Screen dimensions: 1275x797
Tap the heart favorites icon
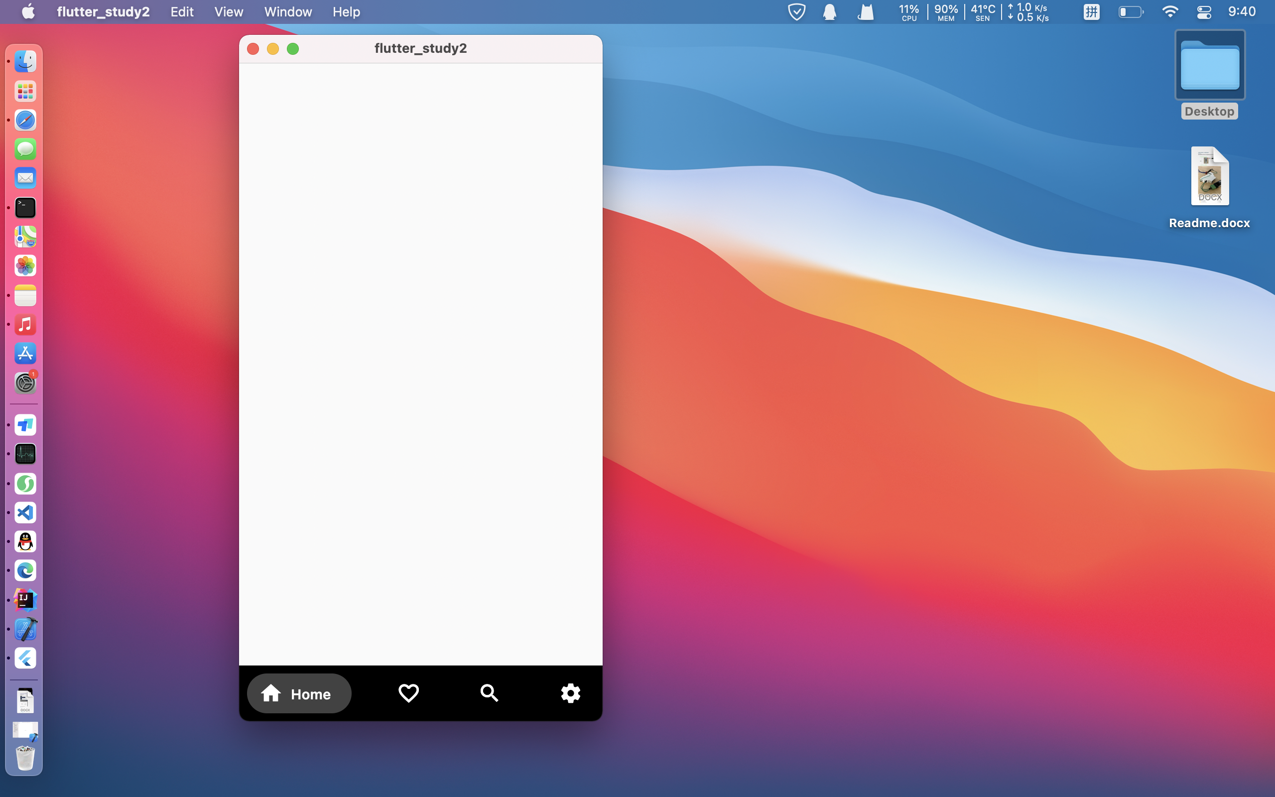click(x=408, y=693)
